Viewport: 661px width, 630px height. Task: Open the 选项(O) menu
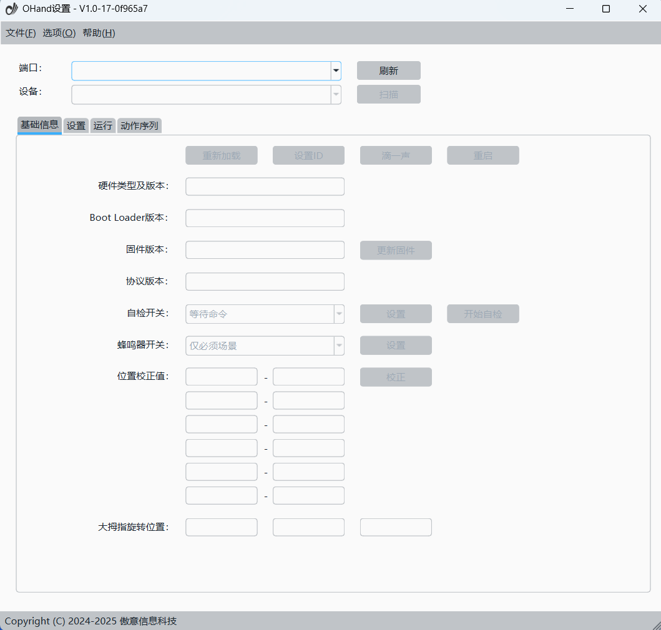coord(59,33)
